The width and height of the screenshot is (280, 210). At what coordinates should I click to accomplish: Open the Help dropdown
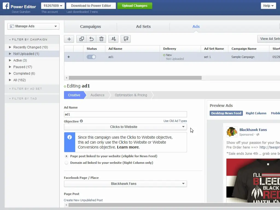tap(268, 6)
